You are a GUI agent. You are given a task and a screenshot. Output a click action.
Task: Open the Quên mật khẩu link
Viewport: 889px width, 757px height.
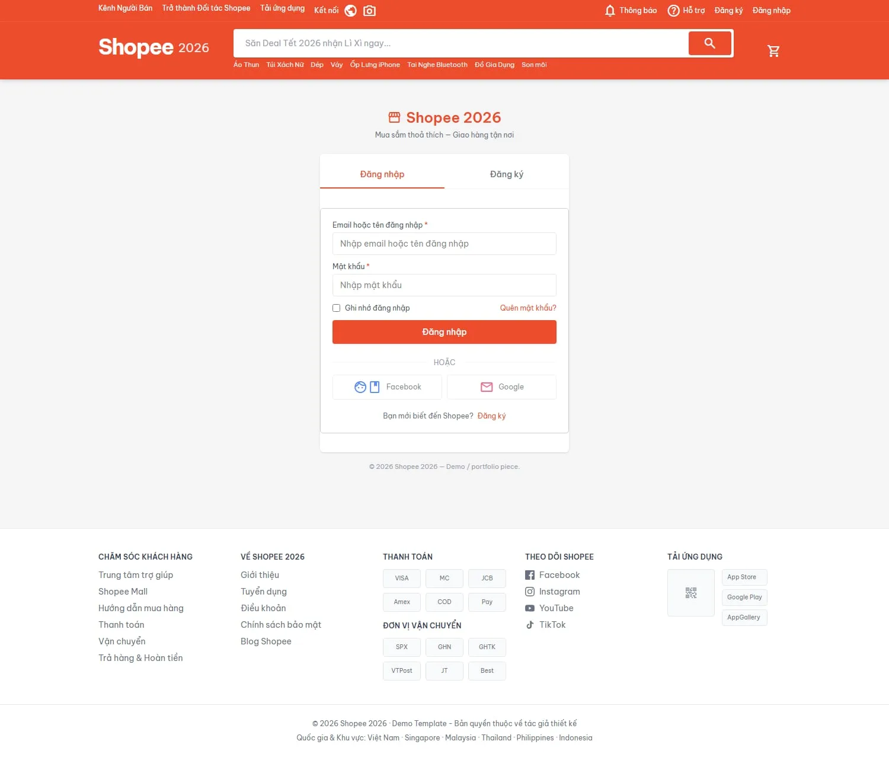(528, 308)
